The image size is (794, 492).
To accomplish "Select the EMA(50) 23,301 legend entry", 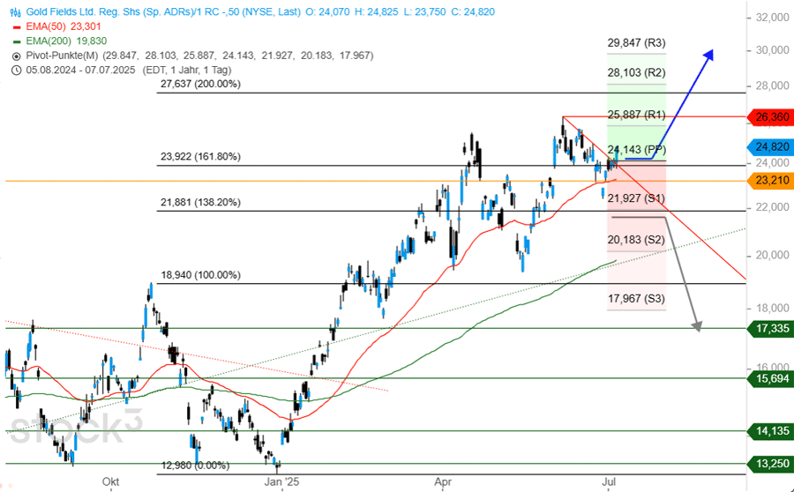I will 64,26.
